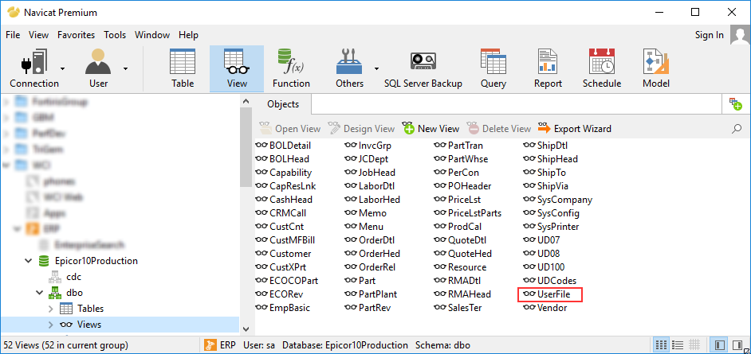Switch to list view mode
The image size is (751, 354).
[x=677, y=345]
